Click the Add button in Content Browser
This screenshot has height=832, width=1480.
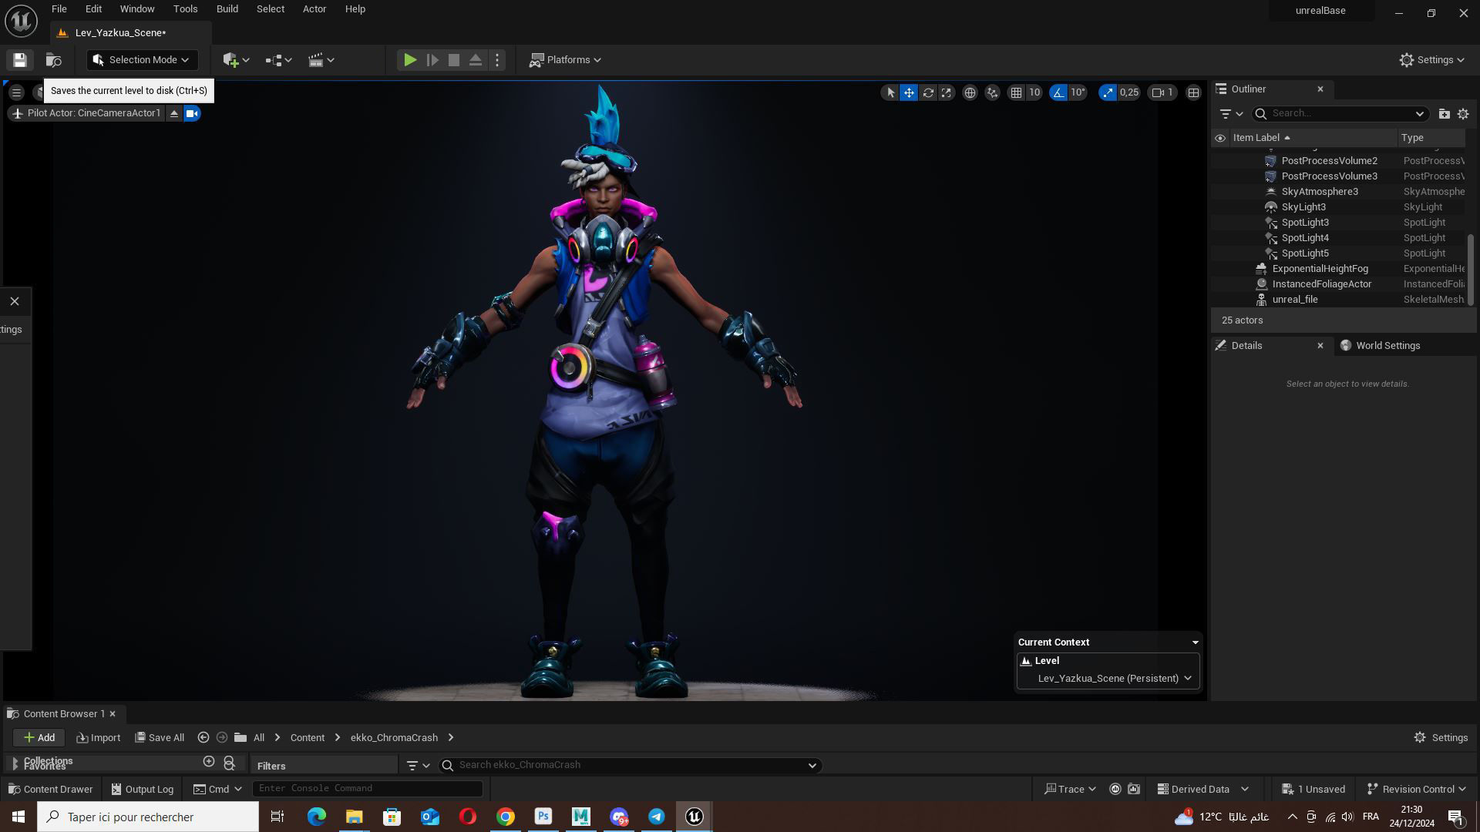39,738
